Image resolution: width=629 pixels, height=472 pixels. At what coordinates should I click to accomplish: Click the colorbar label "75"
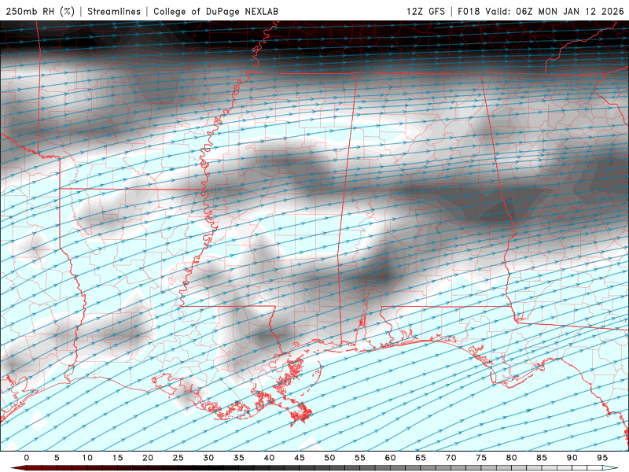tap(481, 458)
